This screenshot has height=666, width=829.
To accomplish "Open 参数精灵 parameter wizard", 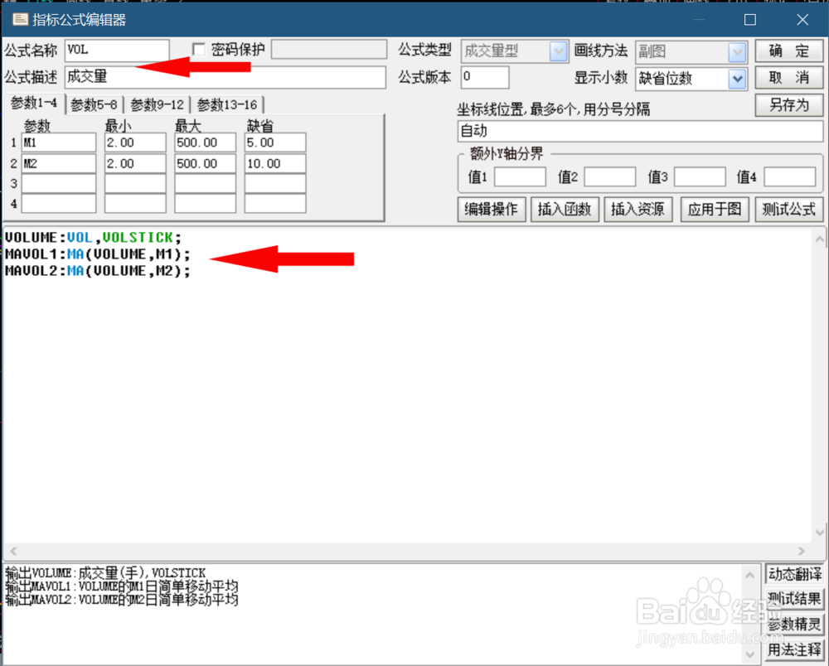I will point(795,625).
